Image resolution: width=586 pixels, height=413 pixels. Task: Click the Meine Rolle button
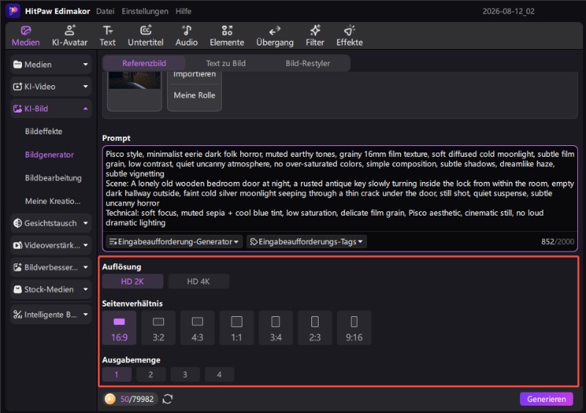(194, 95)
